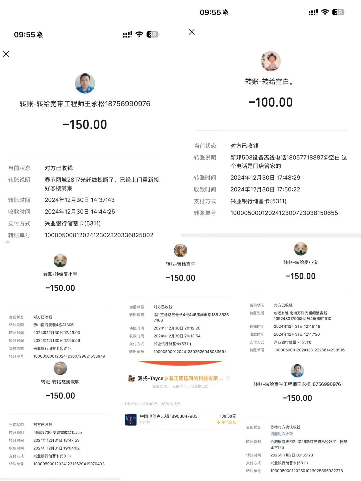Tap the 言午 recipient avatar

tap(180, 250)
